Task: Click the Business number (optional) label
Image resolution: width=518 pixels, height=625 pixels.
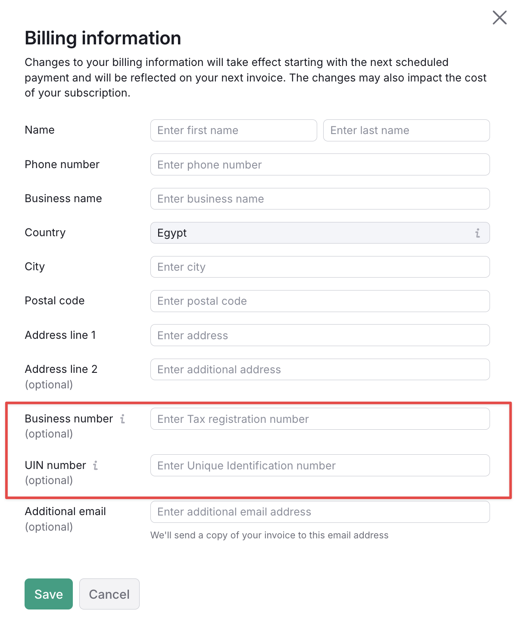Action: click(69, 419)
